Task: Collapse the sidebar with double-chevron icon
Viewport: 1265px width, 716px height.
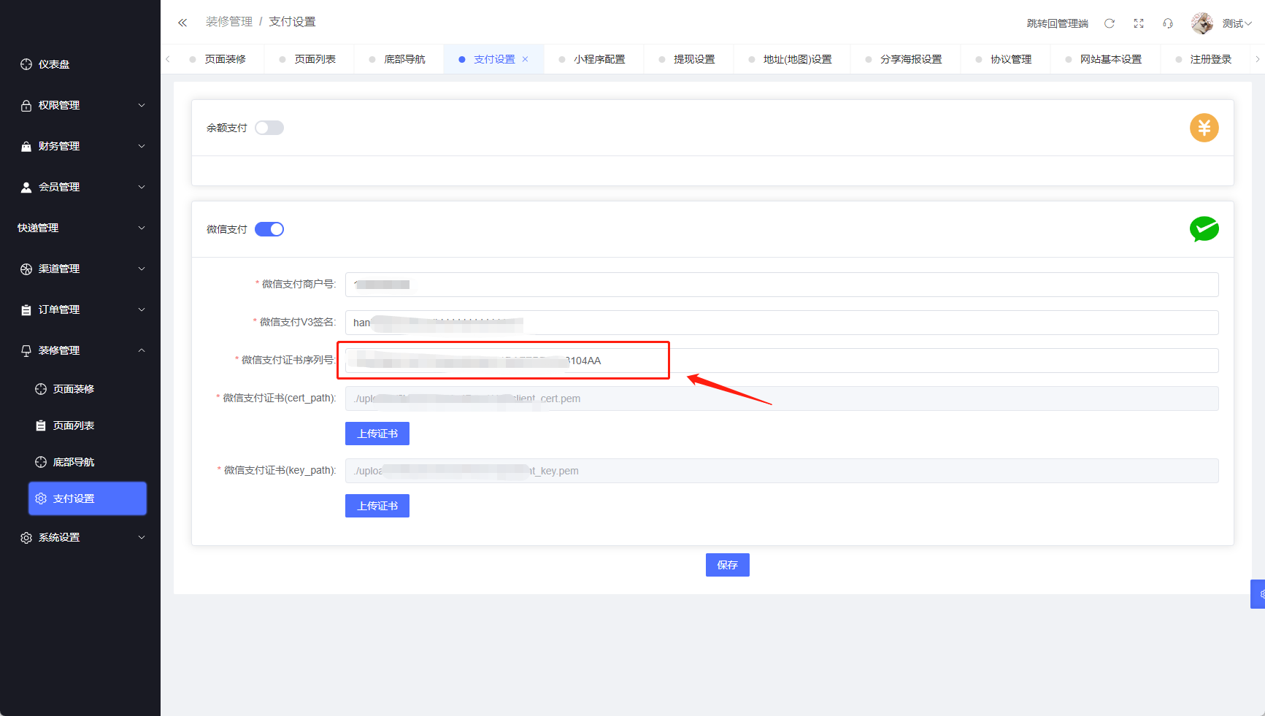Action: (x=182, y=23)
